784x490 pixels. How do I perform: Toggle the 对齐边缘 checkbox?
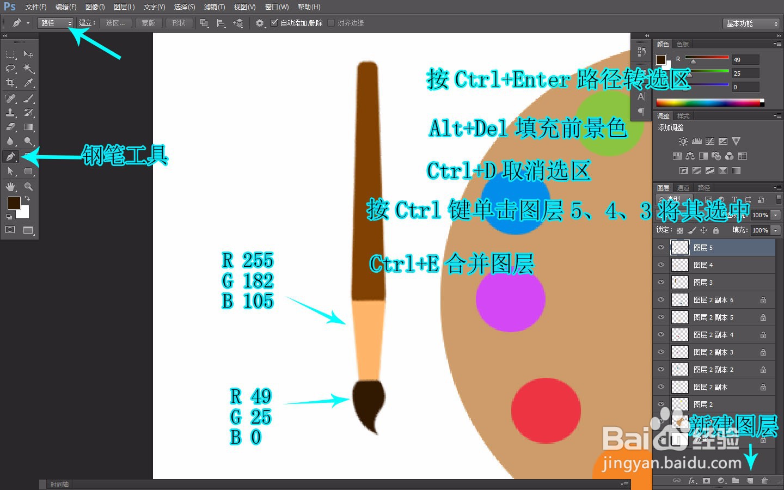pos(331,23)
